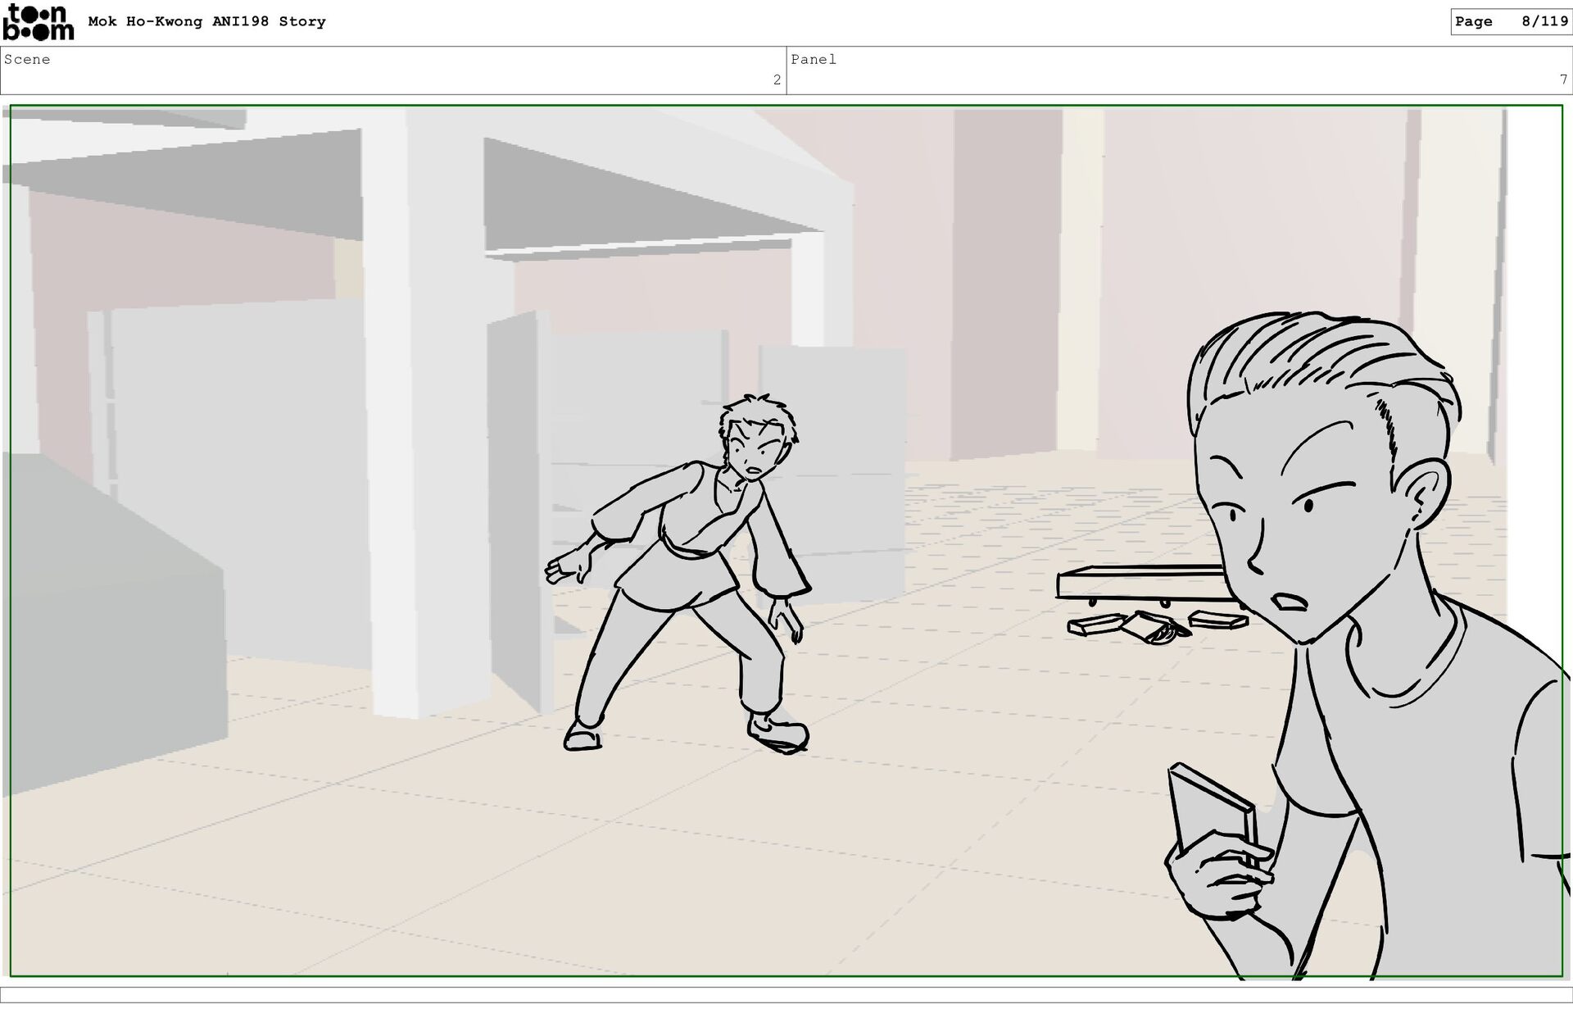1573x1018 pixels.
Task: Click the Page 8/119 box
Action: [1510, 22]
